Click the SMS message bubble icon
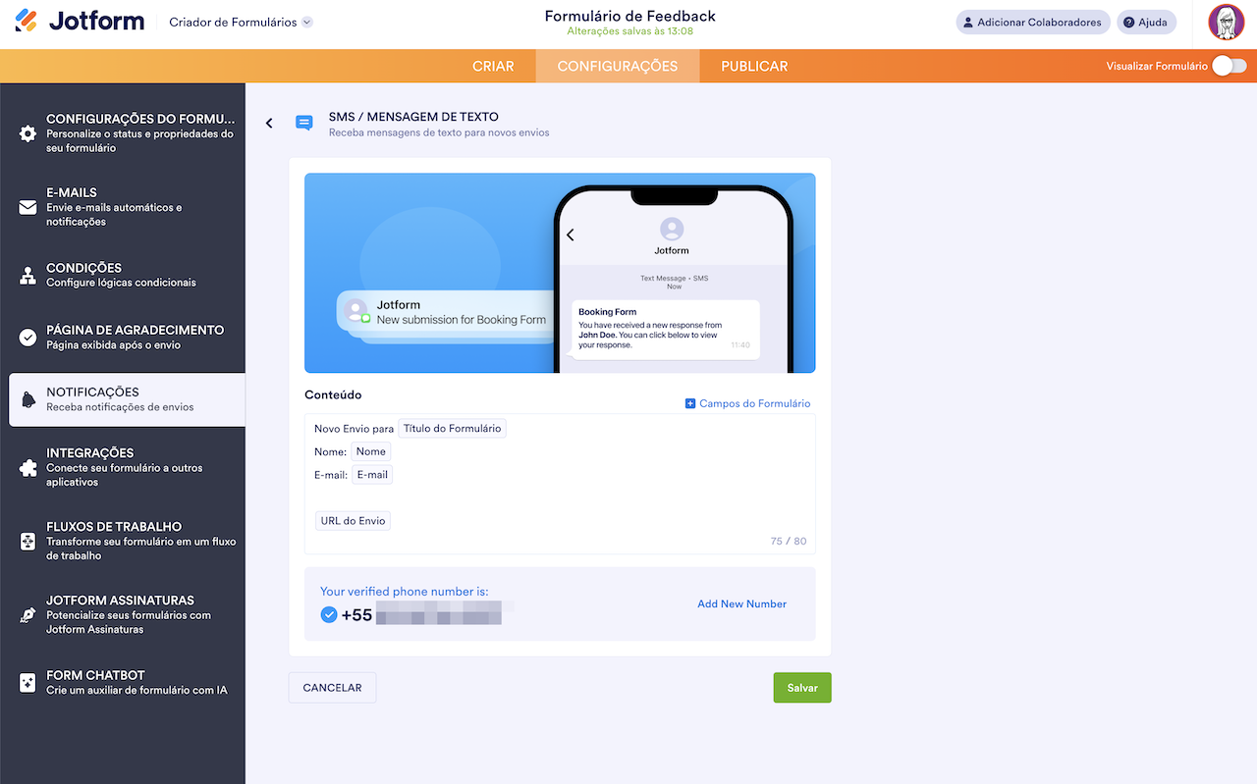The width and height of the screenshot is (1257, 784). 303,122
